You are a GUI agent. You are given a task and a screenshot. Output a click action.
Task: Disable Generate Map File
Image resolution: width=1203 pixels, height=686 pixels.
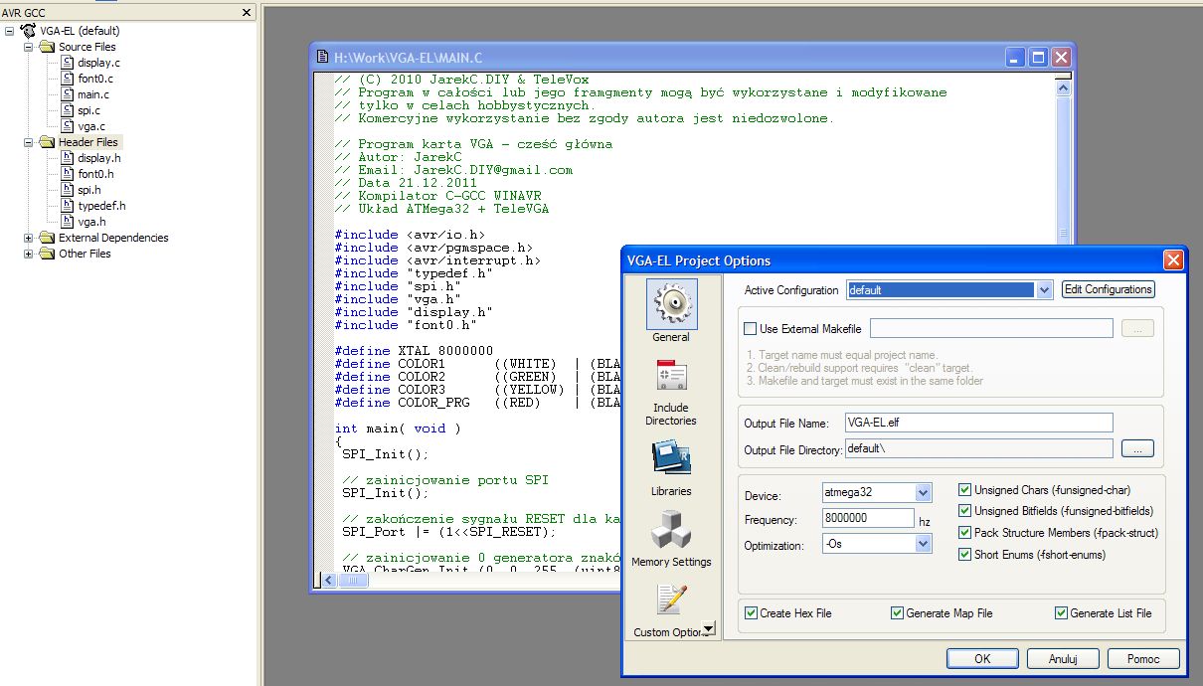898,613
